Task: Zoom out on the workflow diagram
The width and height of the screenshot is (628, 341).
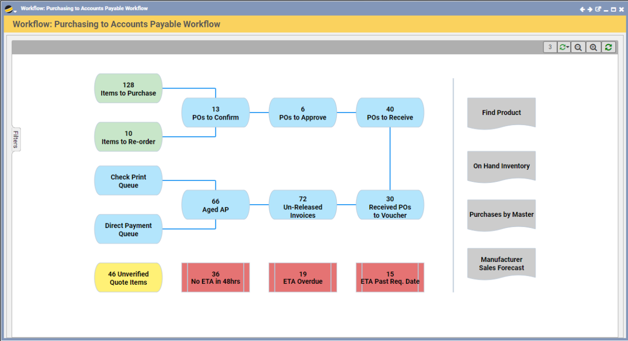Action: (x=578, y=47)
